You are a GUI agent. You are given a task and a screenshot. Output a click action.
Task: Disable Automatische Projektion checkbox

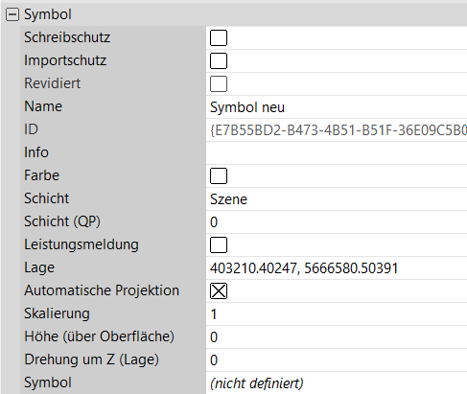click(219, 291)
